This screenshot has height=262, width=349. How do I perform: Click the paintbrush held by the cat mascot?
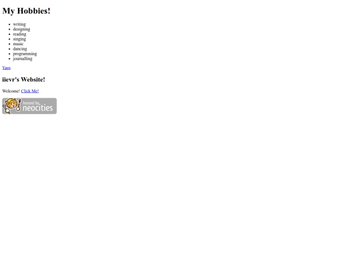(19, 105)
